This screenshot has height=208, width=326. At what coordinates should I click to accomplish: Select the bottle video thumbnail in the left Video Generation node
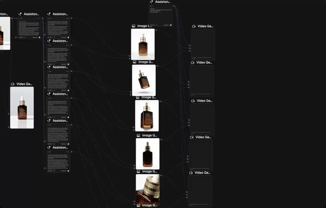pyautogui.click(x=22, y=108)
